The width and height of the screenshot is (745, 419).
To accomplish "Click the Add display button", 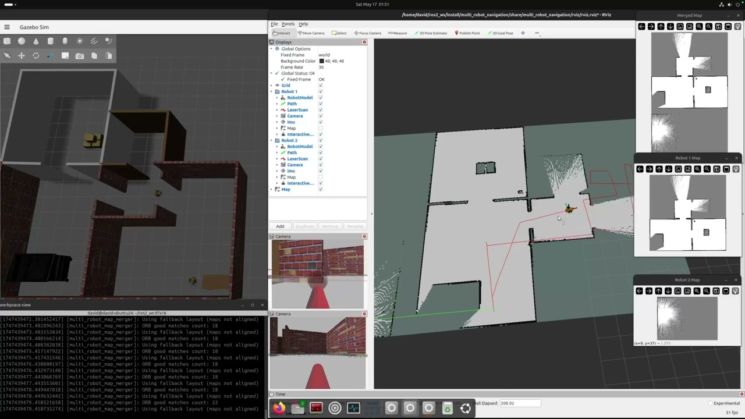I will pos(280,226).
